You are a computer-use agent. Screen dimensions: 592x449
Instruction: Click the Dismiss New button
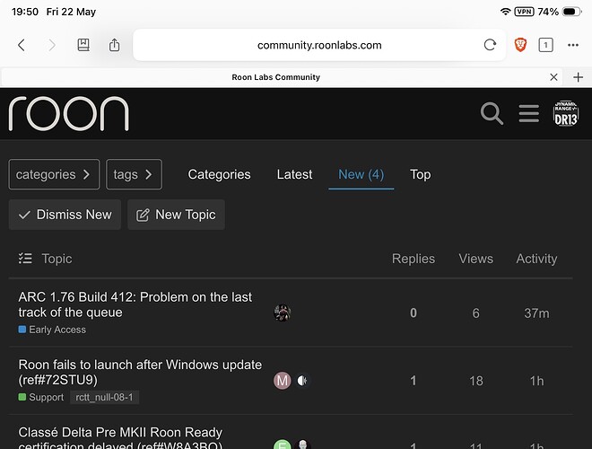click(x=65, y=215)
